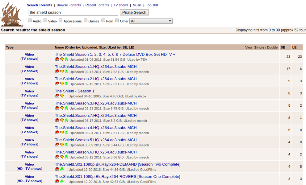Open Top 100 in top navigation
The width and height of the screenshot is (306, 185).
point(152,5)
